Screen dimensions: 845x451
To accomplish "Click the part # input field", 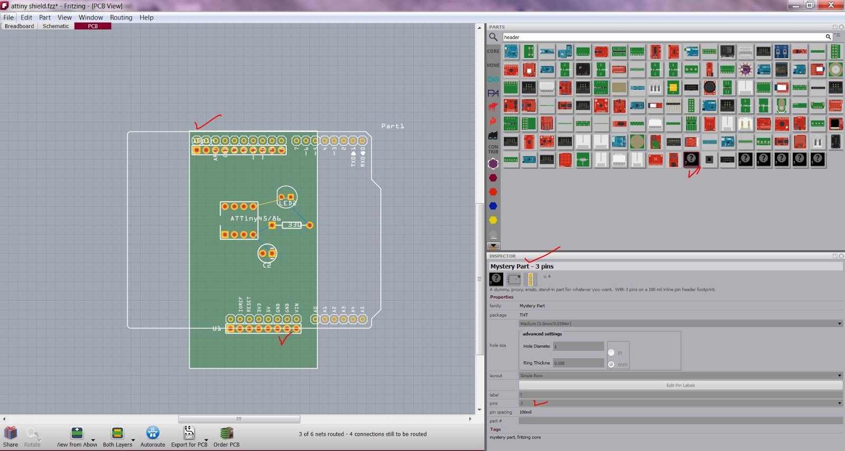I will tap(680, 421).
